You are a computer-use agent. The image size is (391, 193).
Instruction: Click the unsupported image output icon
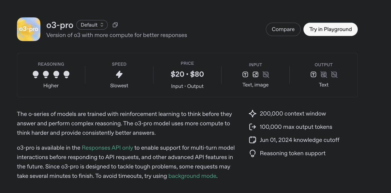click(x=324, y=74)
